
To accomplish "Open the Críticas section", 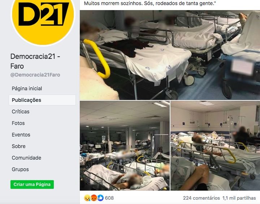I will tap(21, 112).
